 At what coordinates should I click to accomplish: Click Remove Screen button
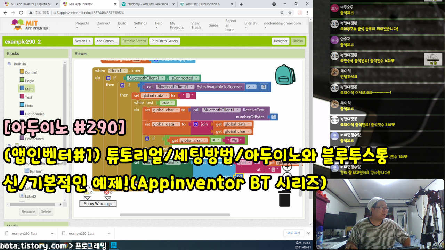coord(134,41)
